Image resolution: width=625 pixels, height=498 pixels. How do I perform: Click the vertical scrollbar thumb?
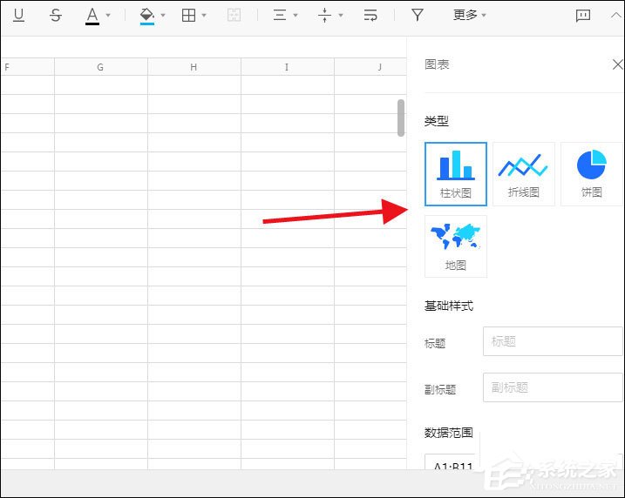click(401, 118)
